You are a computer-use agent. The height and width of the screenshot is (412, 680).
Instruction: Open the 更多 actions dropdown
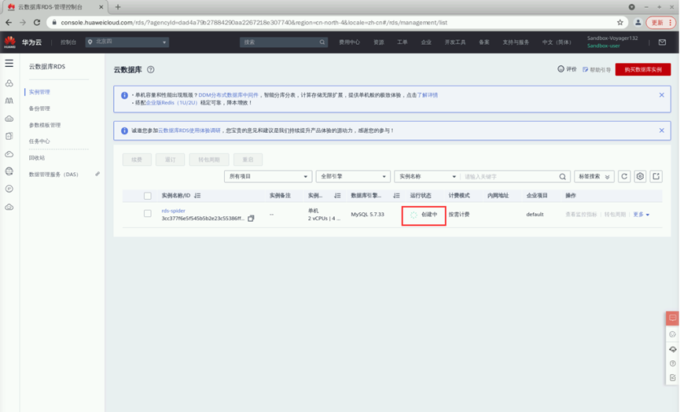(x=641, y=214)
